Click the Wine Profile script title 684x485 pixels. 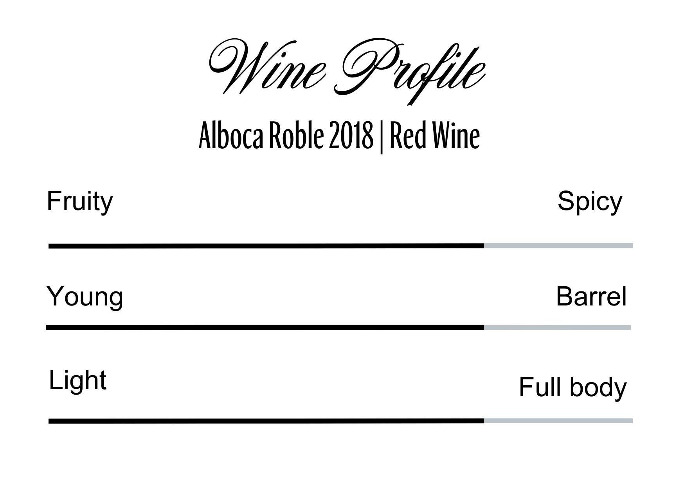point(346,70)
